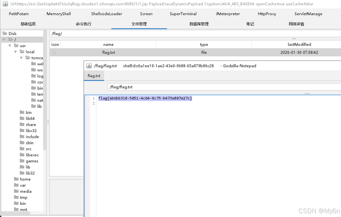This screenshot has height=217, width=341.
Task: Click the media folder icon
Action: (16, 191)
